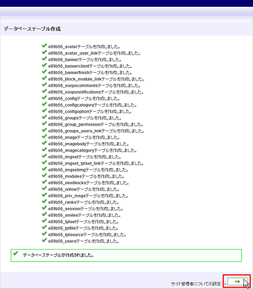Click the checkmark beside e89b56_config table
Screen dimensions: 253x289
coord(44,97)
